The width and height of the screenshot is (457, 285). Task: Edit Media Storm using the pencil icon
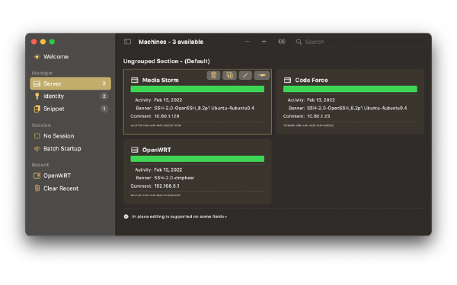point(245,75)
